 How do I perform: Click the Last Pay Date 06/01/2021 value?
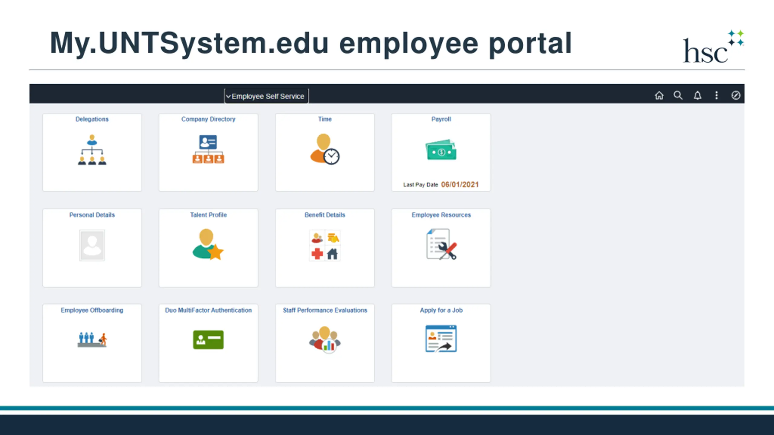[460, 185]
